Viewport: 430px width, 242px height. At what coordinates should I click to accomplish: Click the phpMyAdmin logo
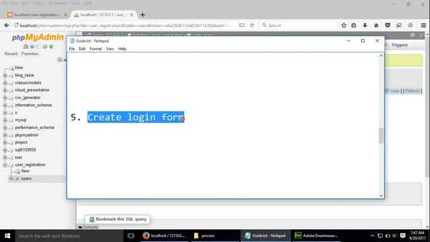point(38,38)
